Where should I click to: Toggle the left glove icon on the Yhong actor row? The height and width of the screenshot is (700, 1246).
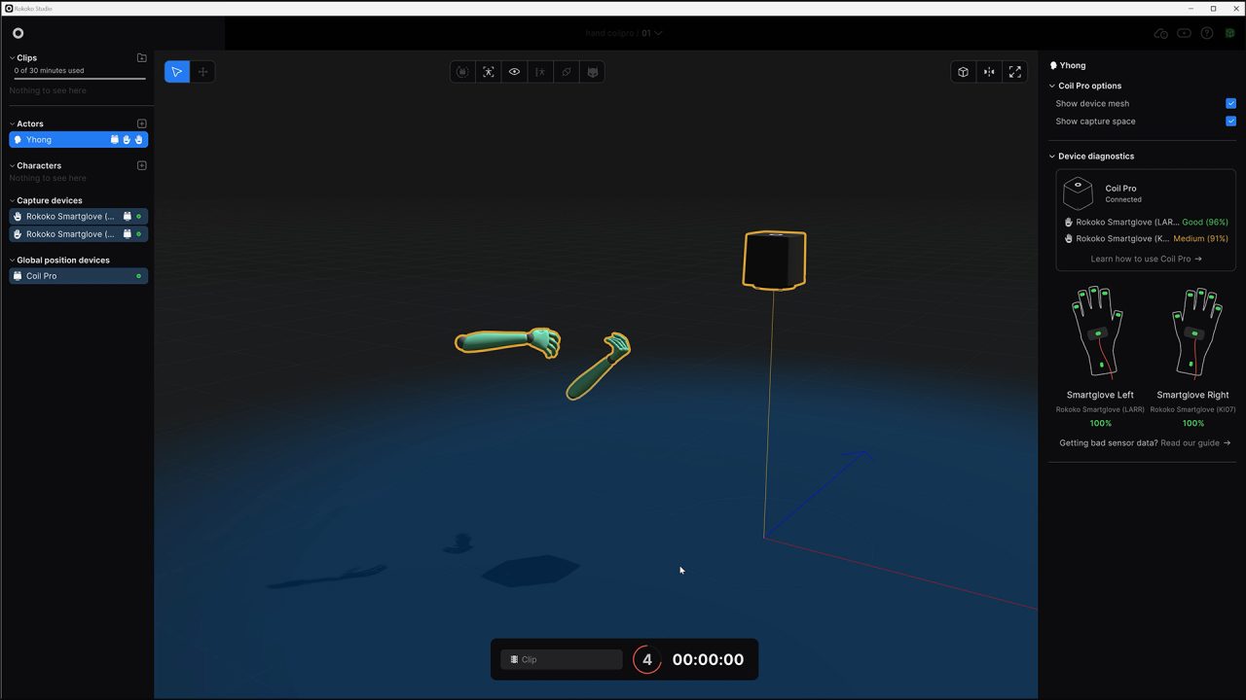[x=128, y=139]
